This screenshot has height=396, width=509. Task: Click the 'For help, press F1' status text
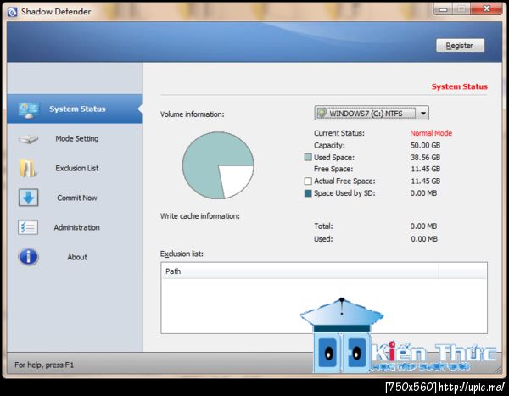click(x=44, y=365)
